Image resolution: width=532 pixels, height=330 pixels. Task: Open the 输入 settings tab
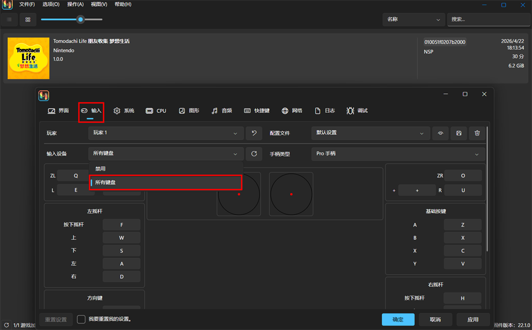coord(91,111)
